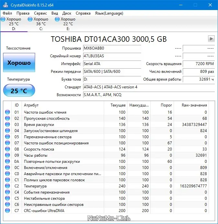
Task: Click status icon of attribute C1
Action: 7,180
